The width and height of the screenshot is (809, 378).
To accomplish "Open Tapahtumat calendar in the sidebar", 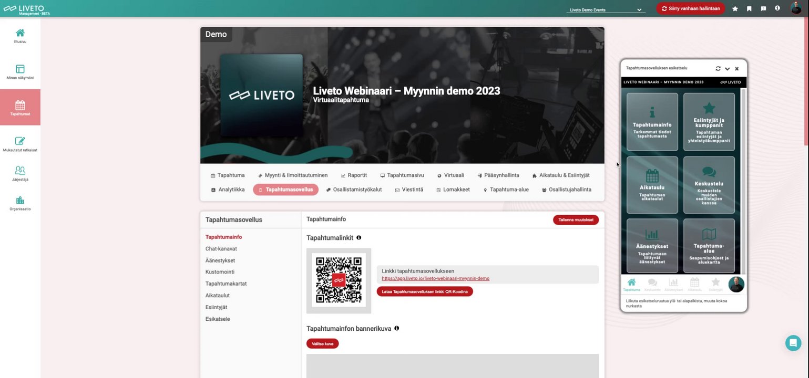I will click(x=20, y=107).
